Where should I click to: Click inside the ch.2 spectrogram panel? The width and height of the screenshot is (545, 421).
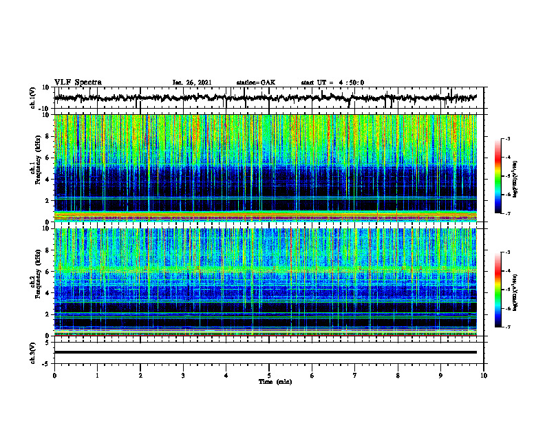[x=266, y=282]
